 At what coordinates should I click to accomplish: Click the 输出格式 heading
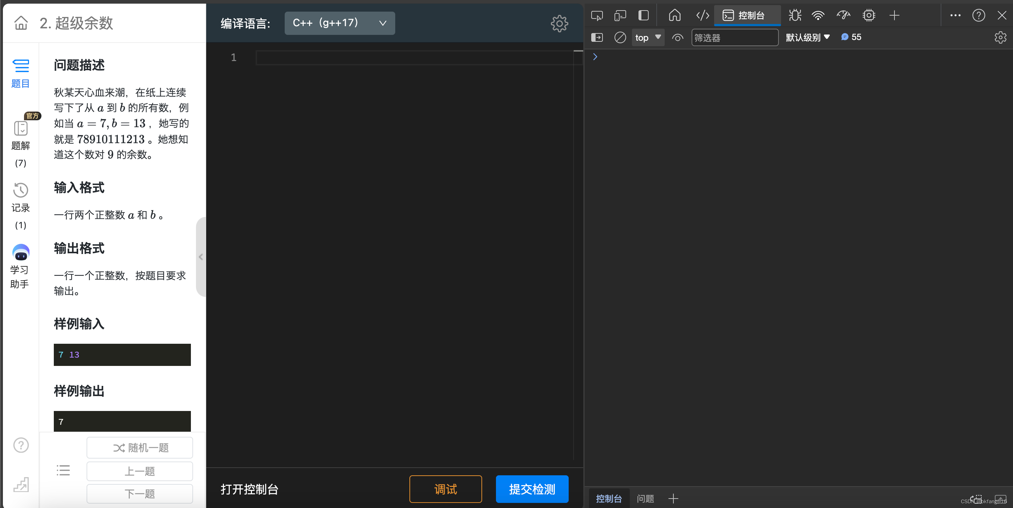(79, 248)
